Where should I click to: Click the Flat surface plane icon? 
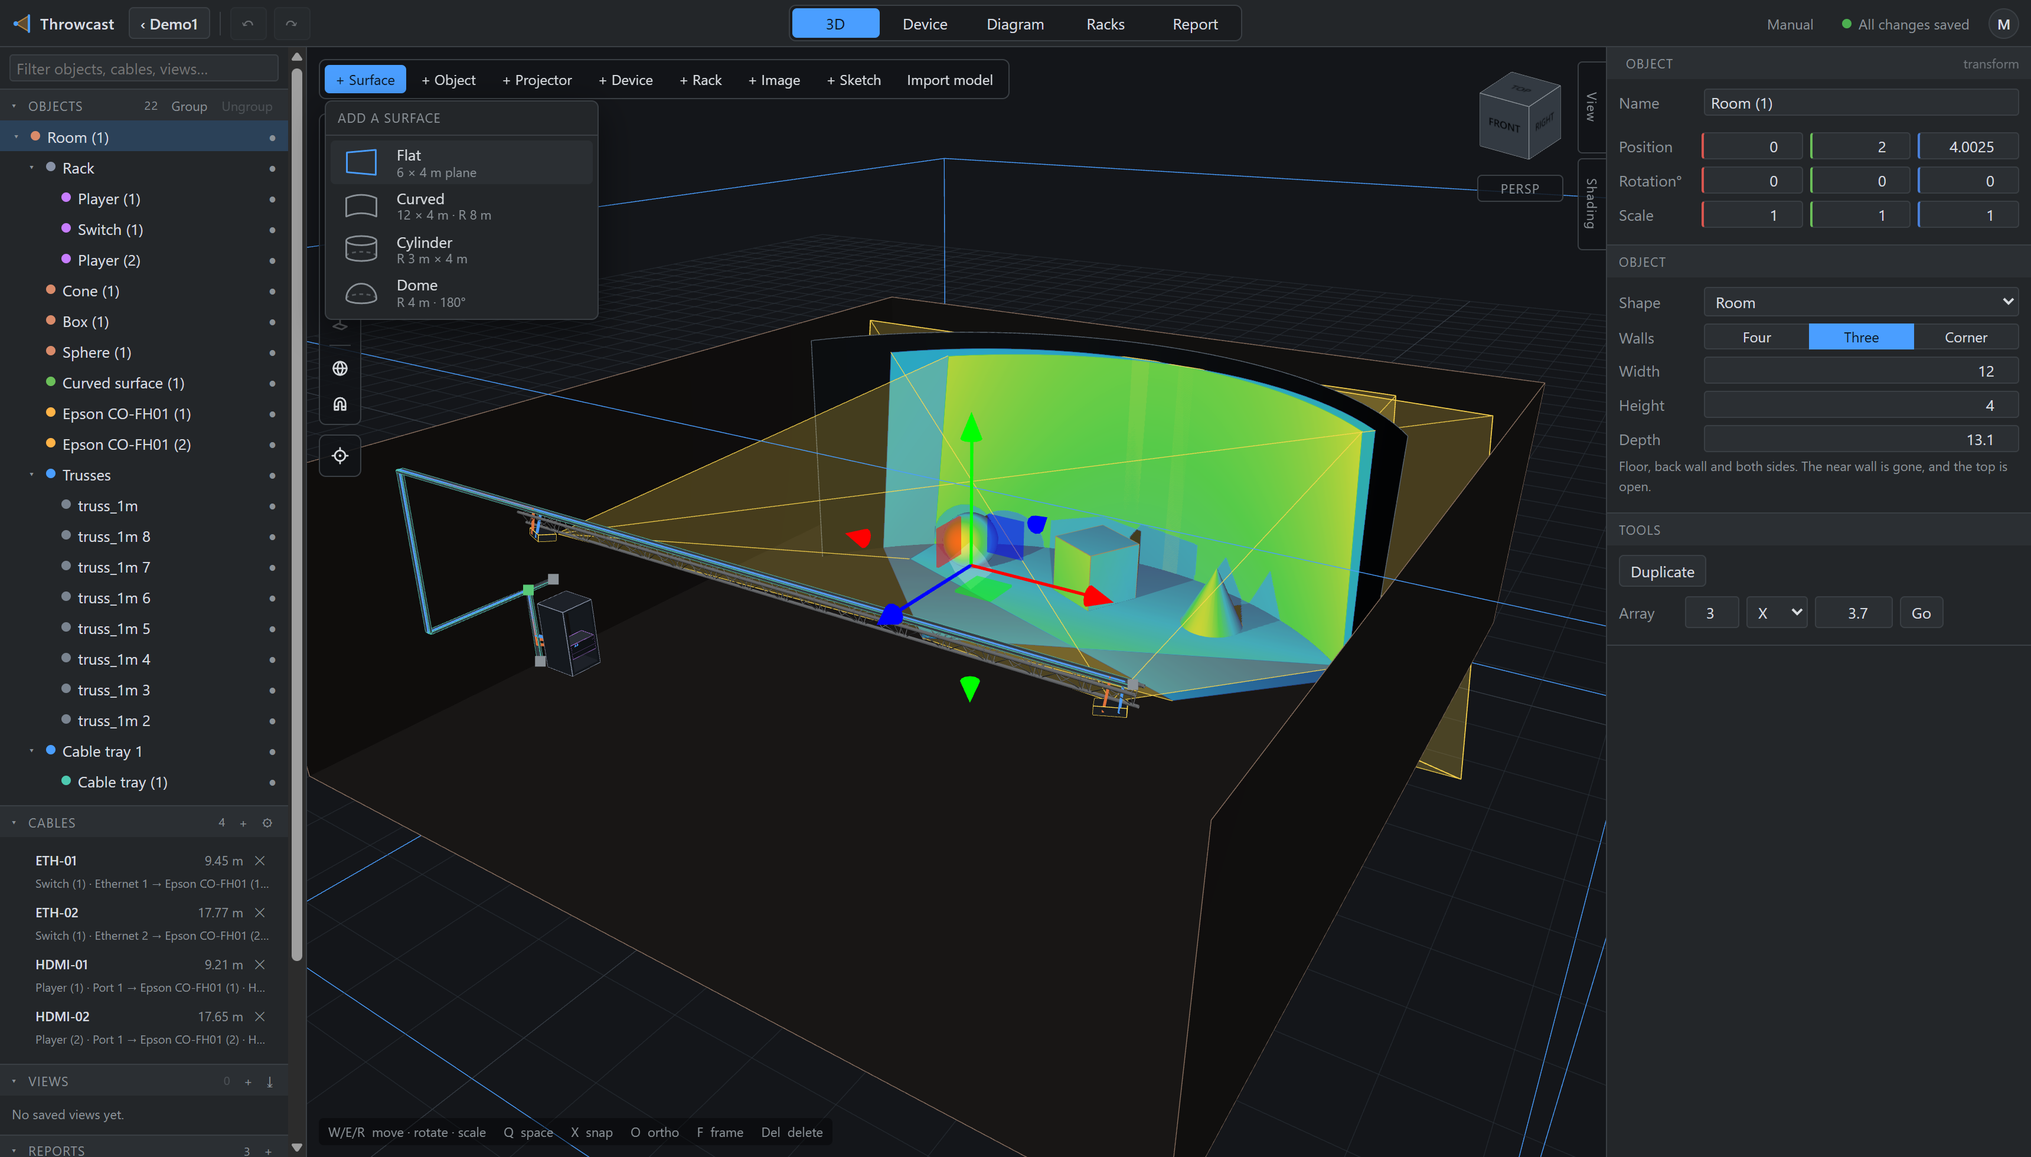click(361, 162)
